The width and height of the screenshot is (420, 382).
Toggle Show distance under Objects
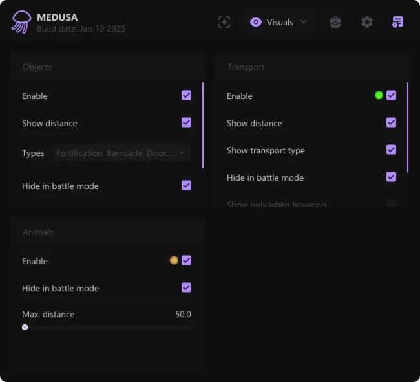point(186,122)
